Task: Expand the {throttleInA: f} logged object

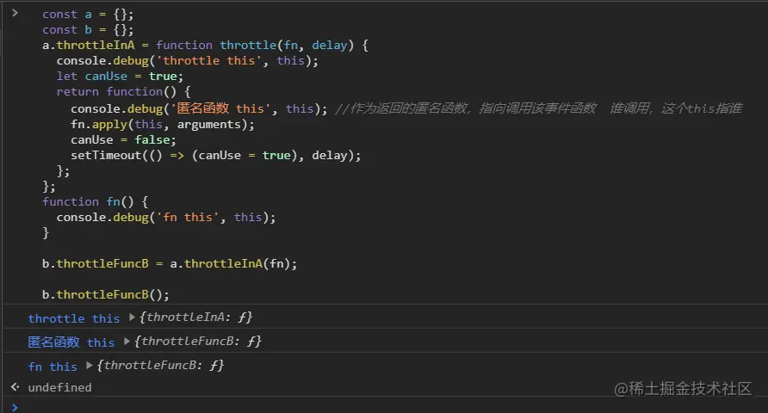Action: point(132,317)
